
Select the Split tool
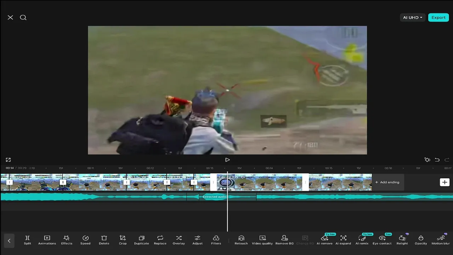click(27, 240)
